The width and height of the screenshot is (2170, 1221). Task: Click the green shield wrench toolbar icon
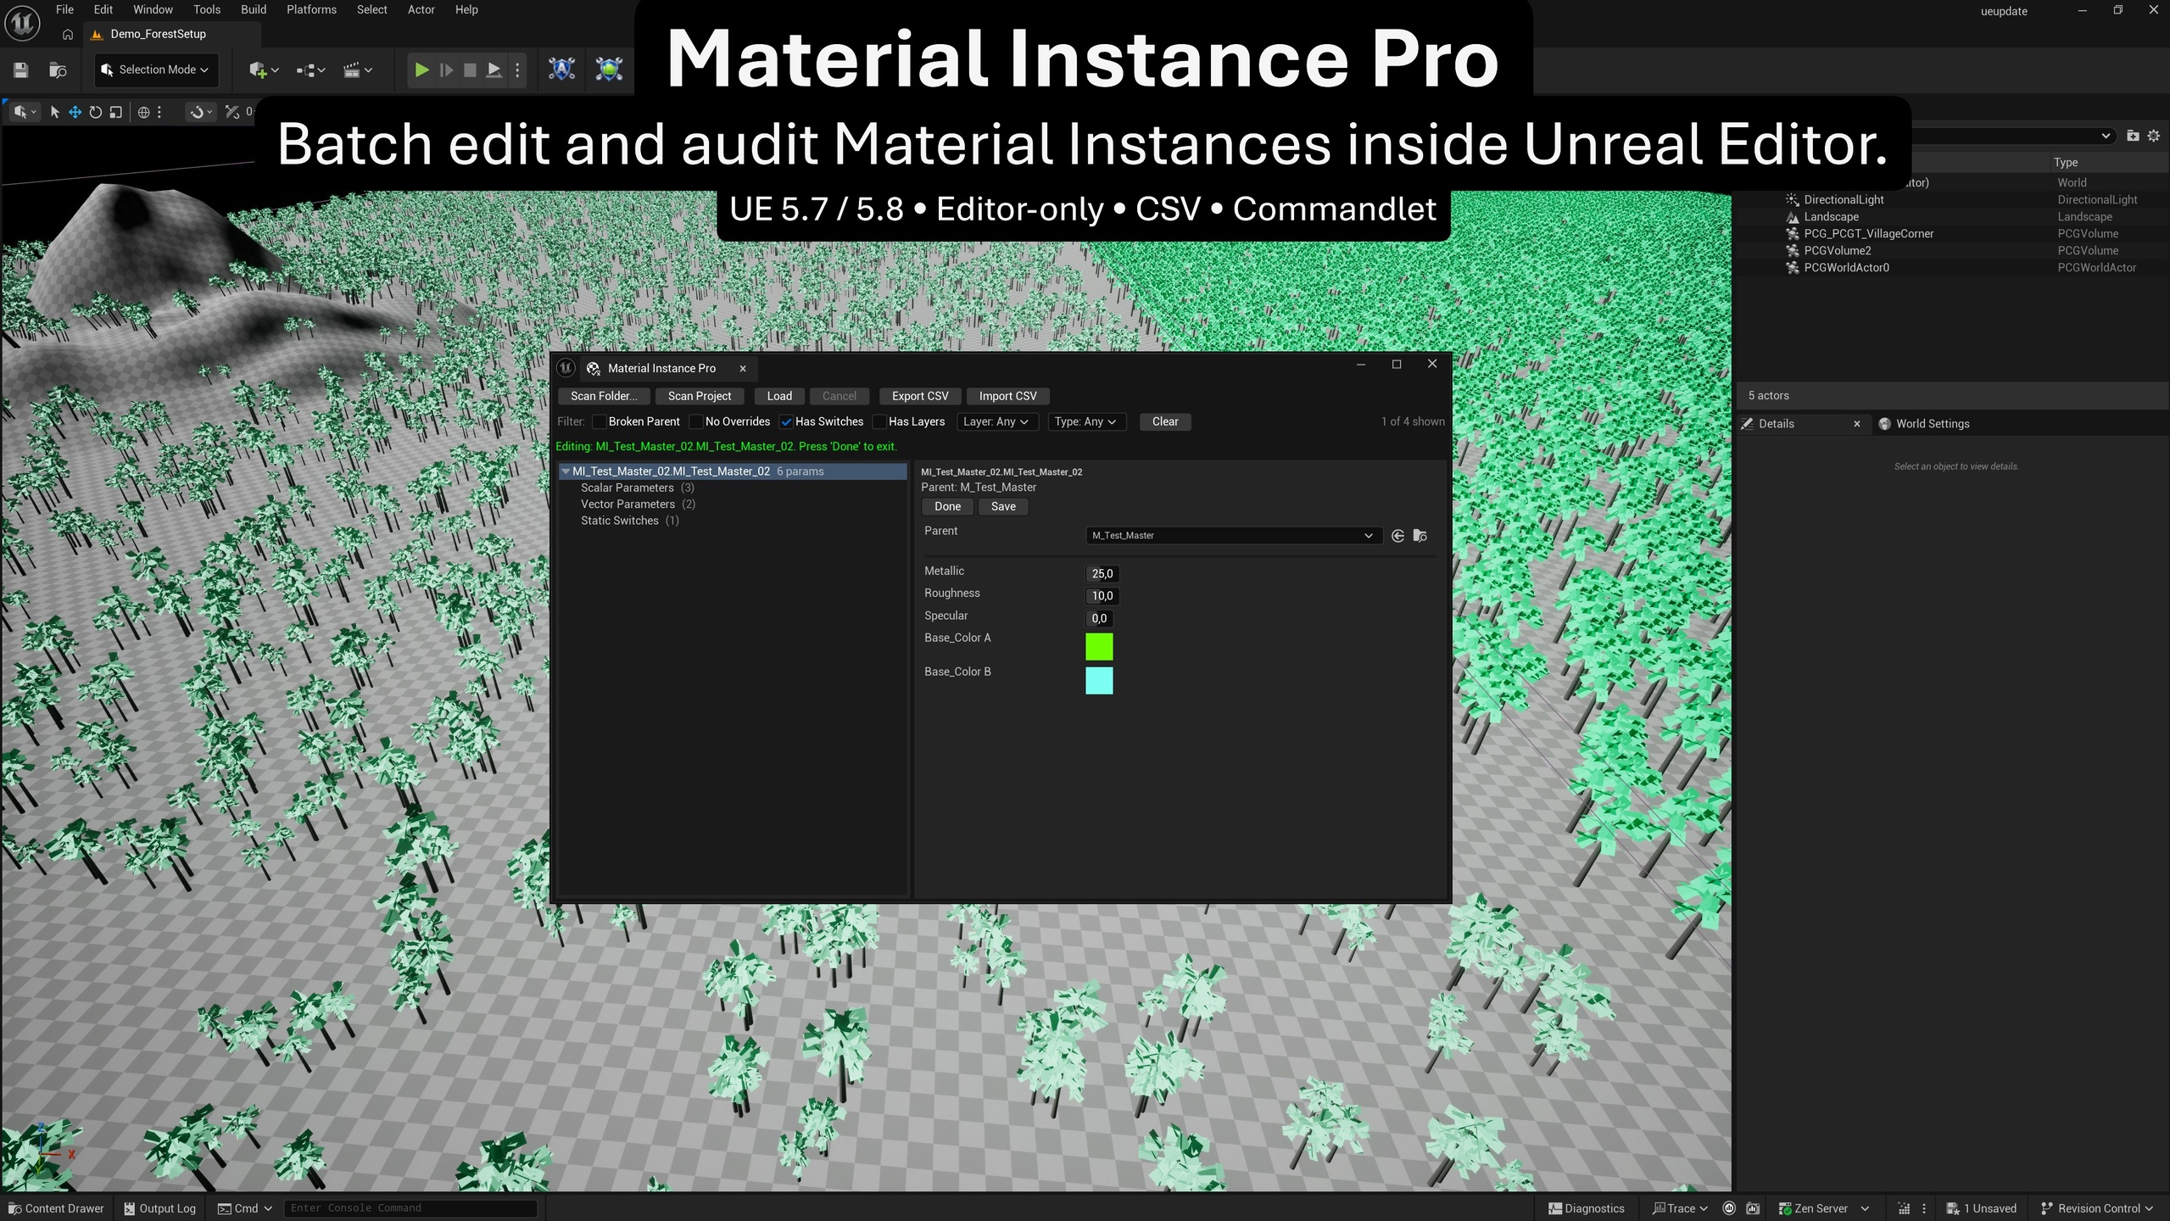[x=609, y=70]
